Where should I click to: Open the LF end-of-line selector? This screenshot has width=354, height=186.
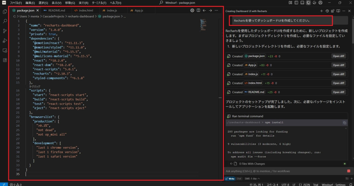pyautogui.click(x=294, y=185)
